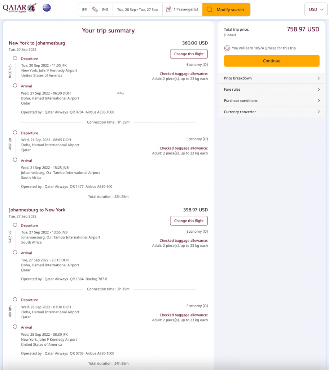Viewport: 329px width, 370px height.
Task: Change the Johannesburg to New York flight
Action: pyautogui.click(x=189, y=221)
